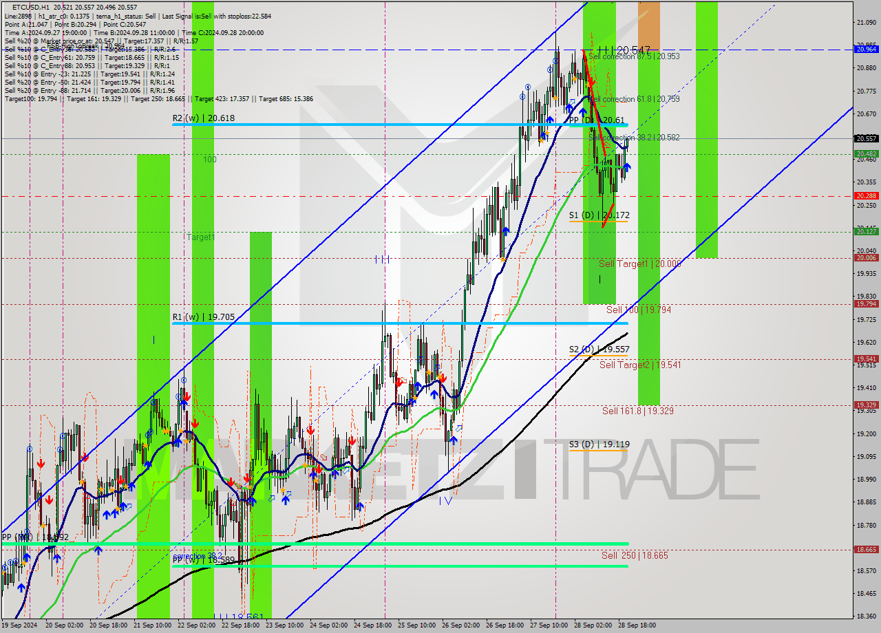The image size is (881, 633).
Task: Click the '24 Sep 18:00' time label
Action: pyautogui.click(x=373, y=625)
